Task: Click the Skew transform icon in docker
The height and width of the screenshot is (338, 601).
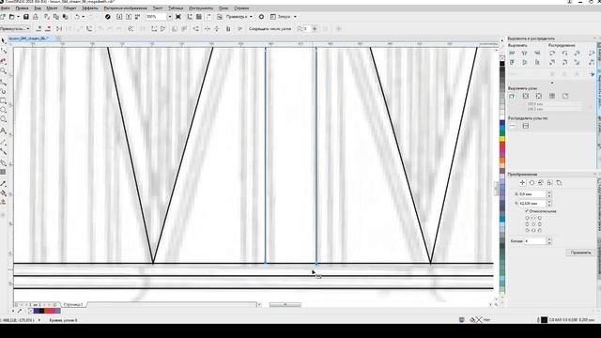Action: (560, 183)
